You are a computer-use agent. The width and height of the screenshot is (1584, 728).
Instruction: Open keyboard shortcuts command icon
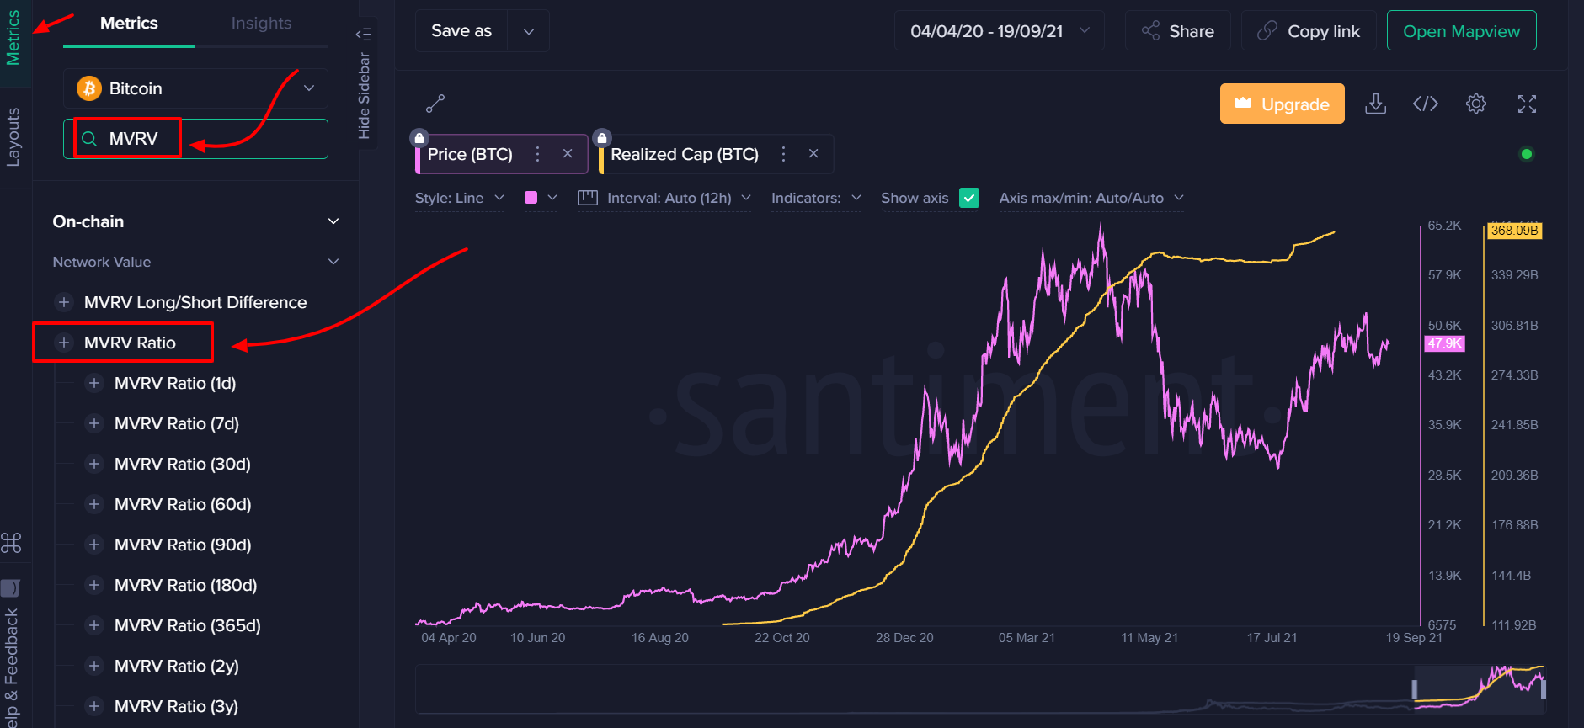point(12,543)
